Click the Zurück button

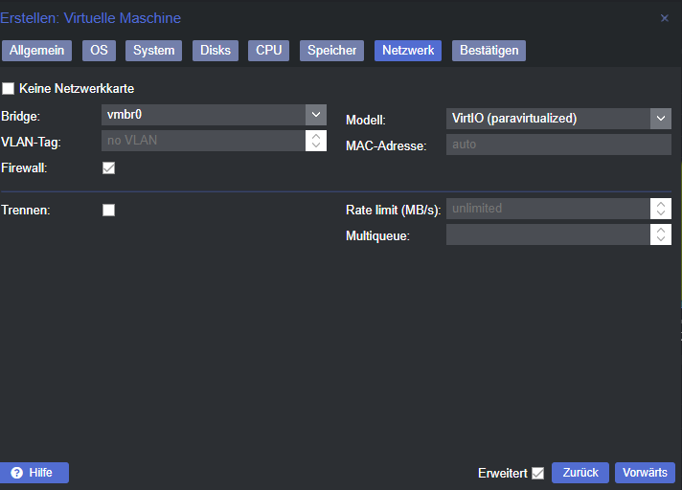[580, 473]
